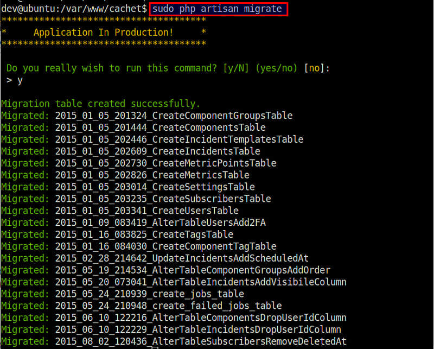Screen dimensions: 434x349
Task: Click the highlighted 'sudo php artisan migrate' command
Action: tap(216, 9)
